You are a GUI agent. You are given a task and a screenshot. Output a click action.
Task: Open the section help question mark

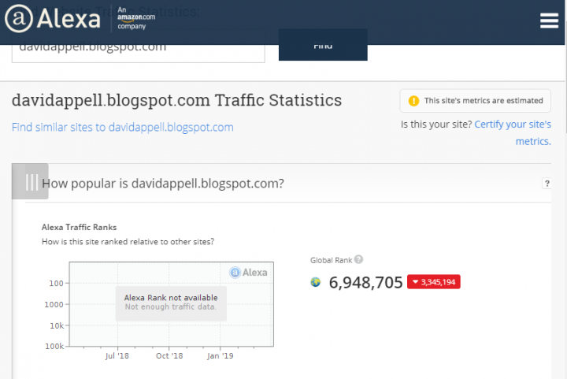547,184
